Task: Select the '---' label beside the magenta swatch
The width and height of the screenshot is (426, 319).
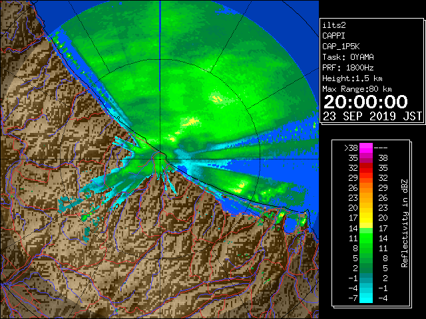Action: pos(381,148)
